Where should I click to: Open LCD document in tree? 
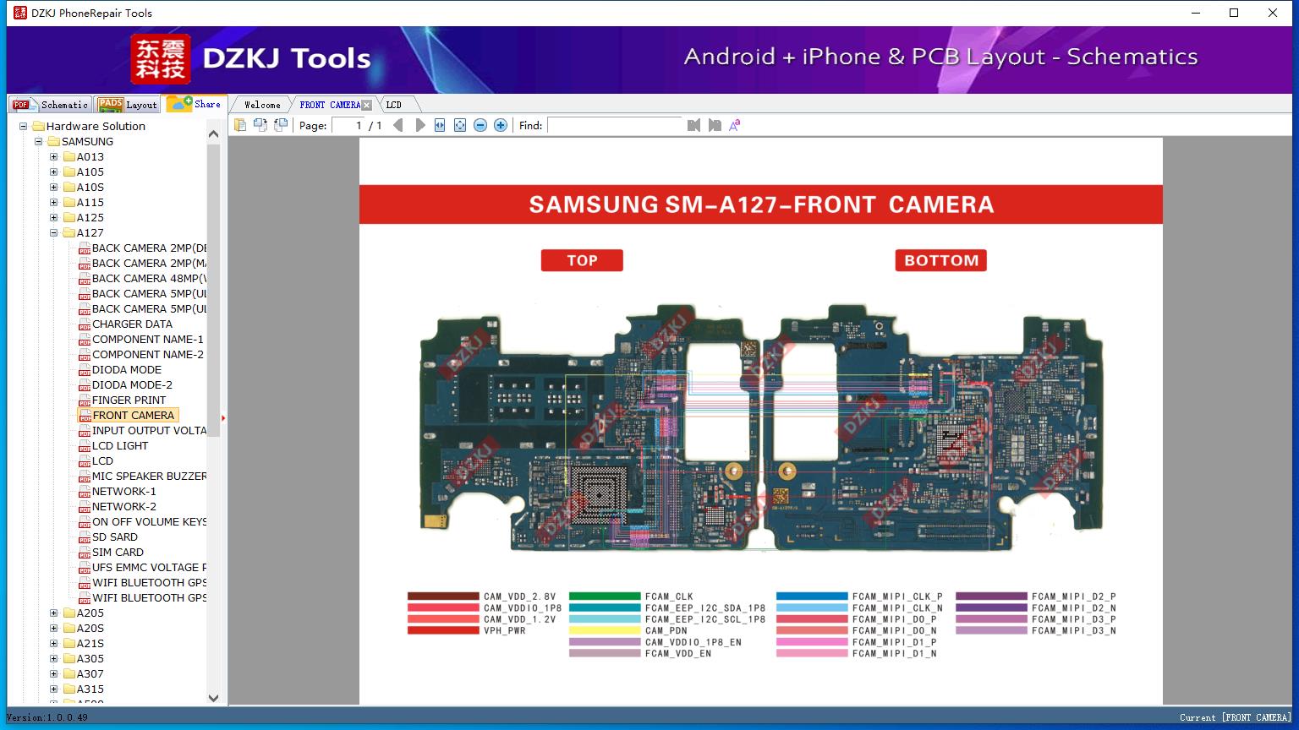click(102, 461)
